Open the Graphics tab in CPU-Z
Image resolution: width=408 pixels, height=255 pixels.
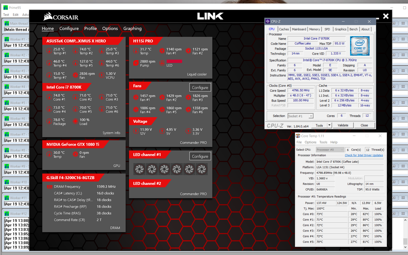(340, 29)
